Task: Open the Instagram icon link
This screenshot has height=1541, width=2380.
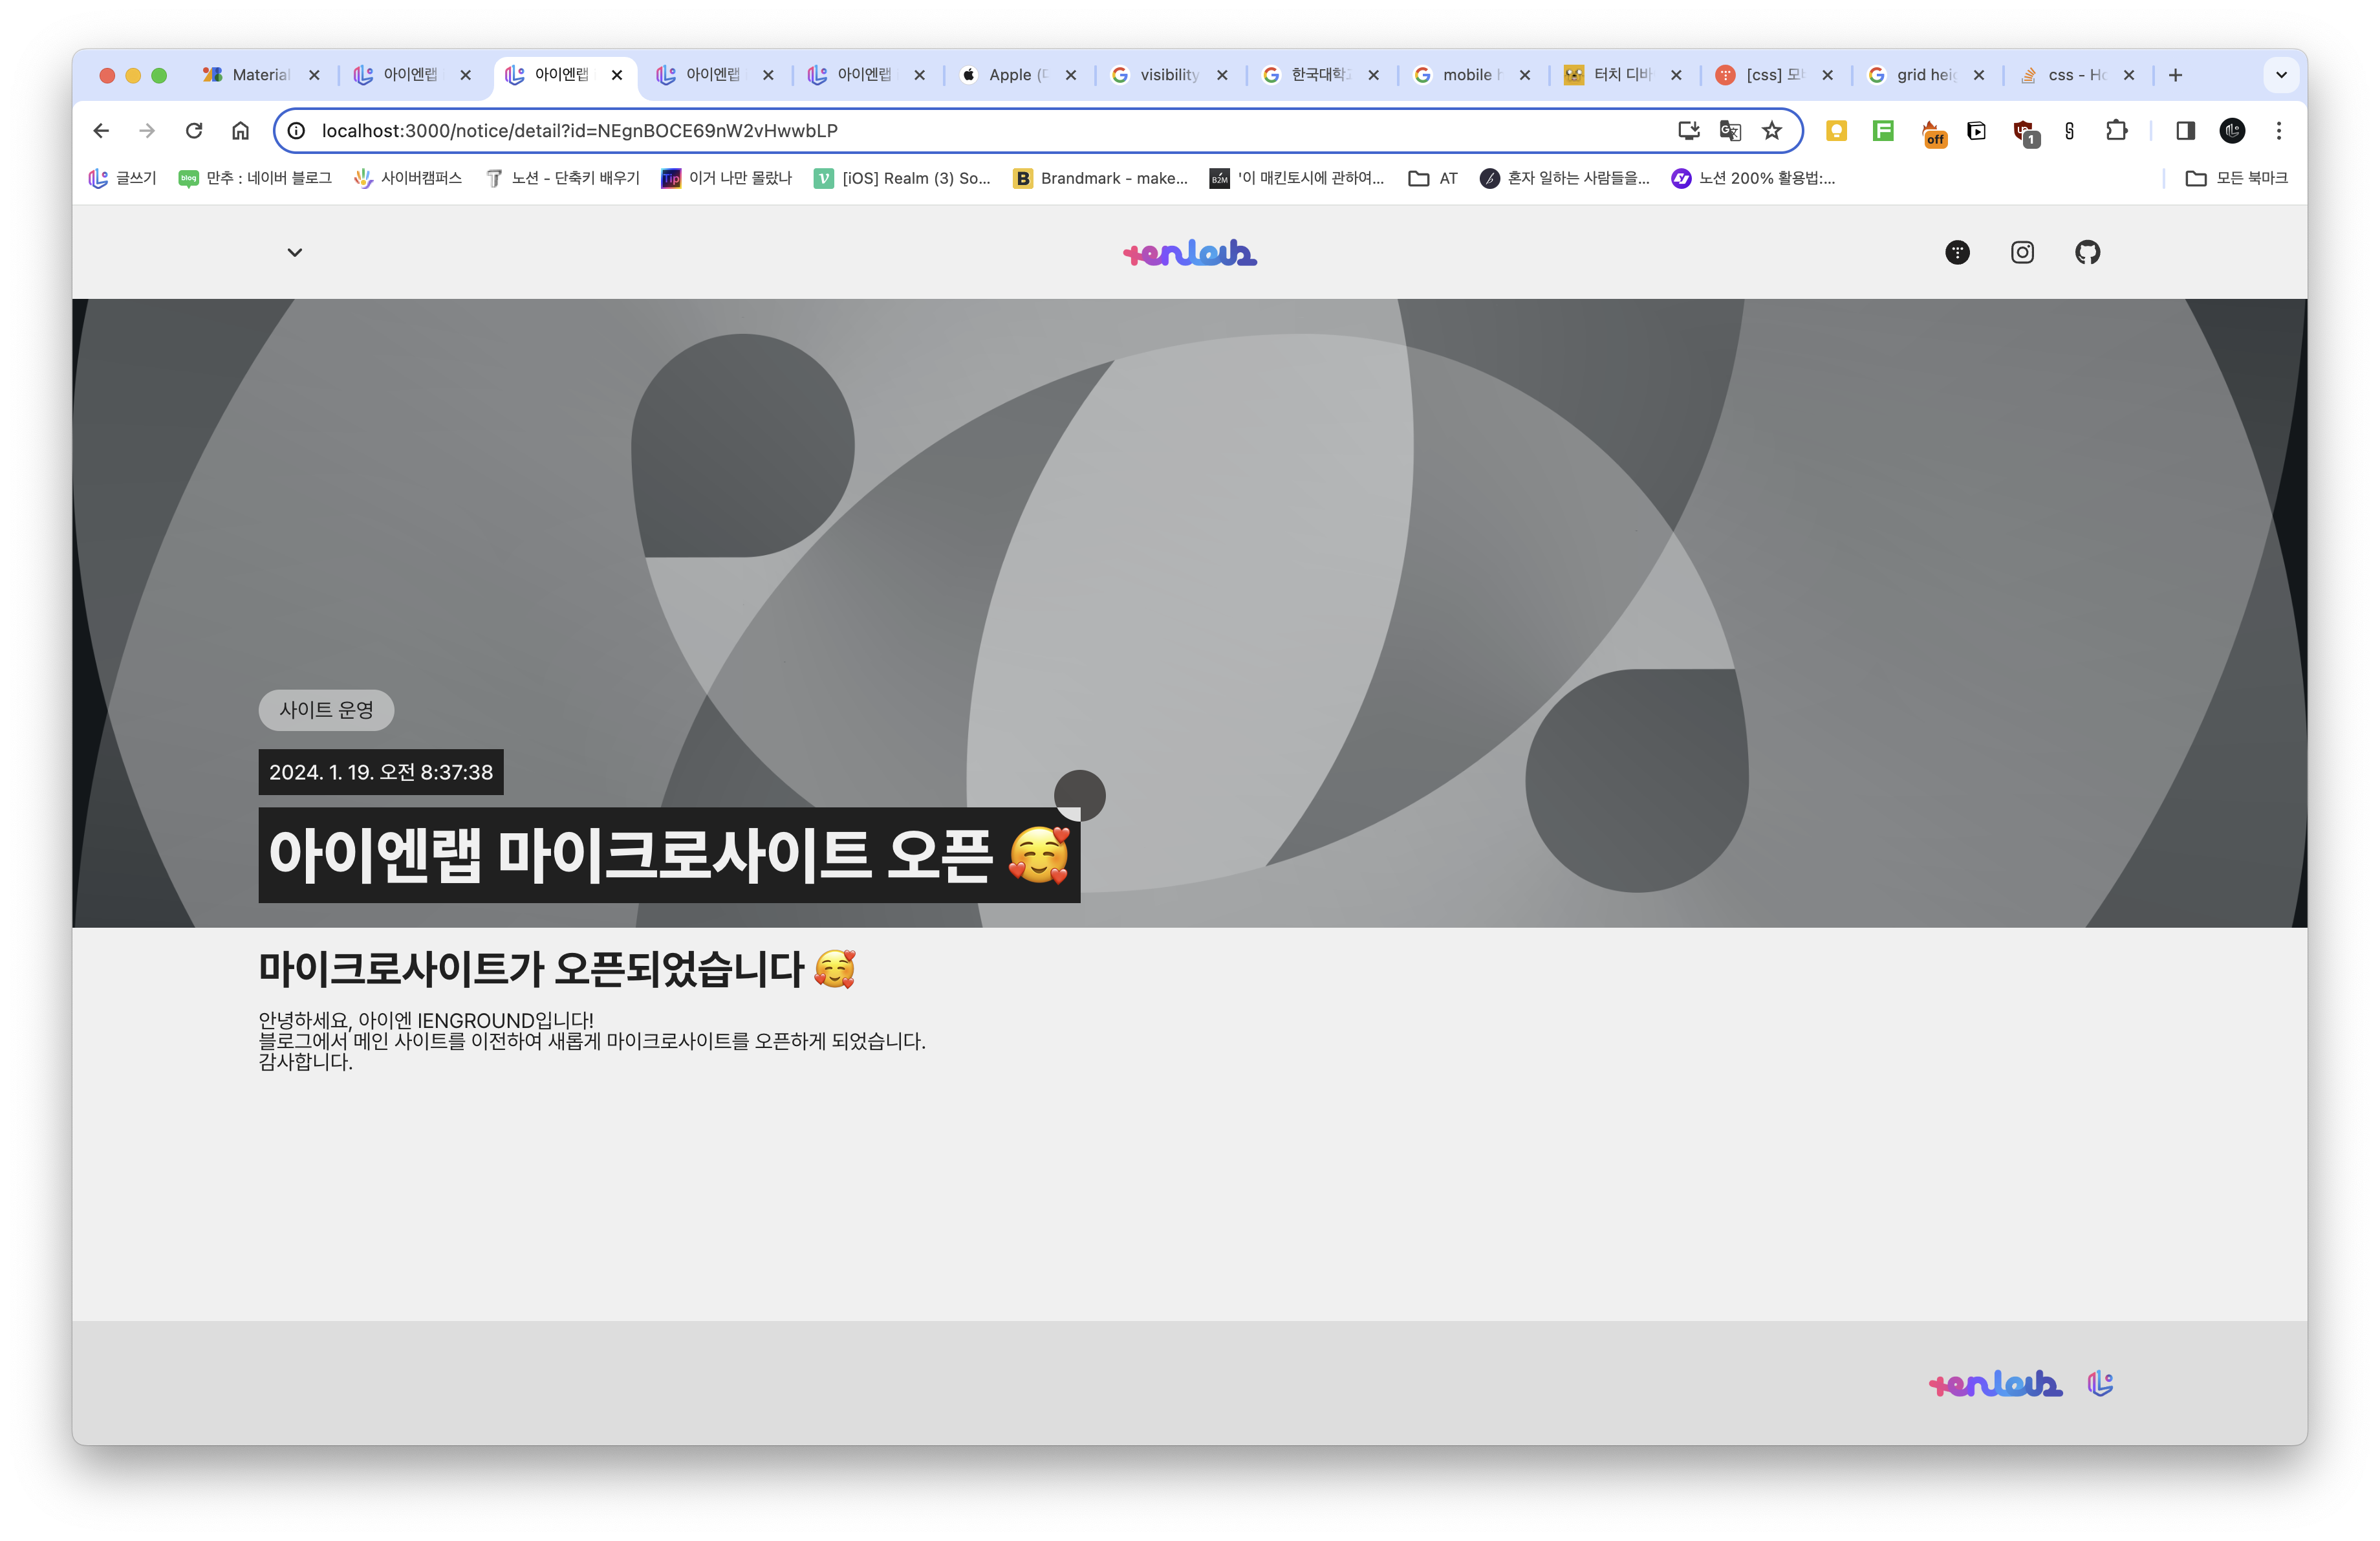Action: (2022, 252)
